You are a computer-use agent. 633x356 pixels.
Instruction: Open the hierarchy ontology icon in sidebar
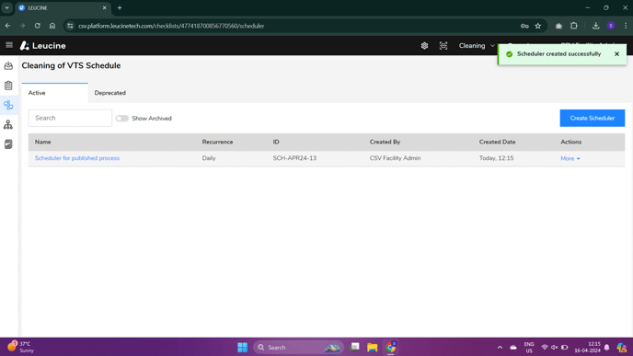click(x=8, y=125)
